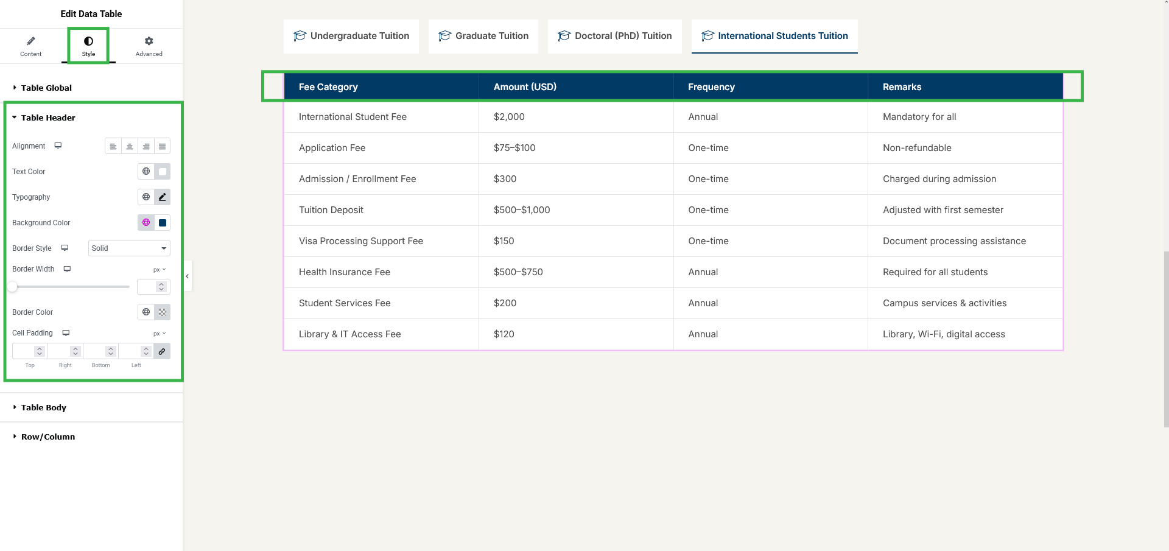
Task: Choose justify alignment for table header
Action: coord(162,147)
